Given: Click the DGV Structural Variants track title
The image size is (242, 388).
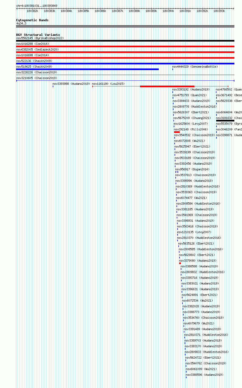Looking at the screenshot, I should 38,35.
